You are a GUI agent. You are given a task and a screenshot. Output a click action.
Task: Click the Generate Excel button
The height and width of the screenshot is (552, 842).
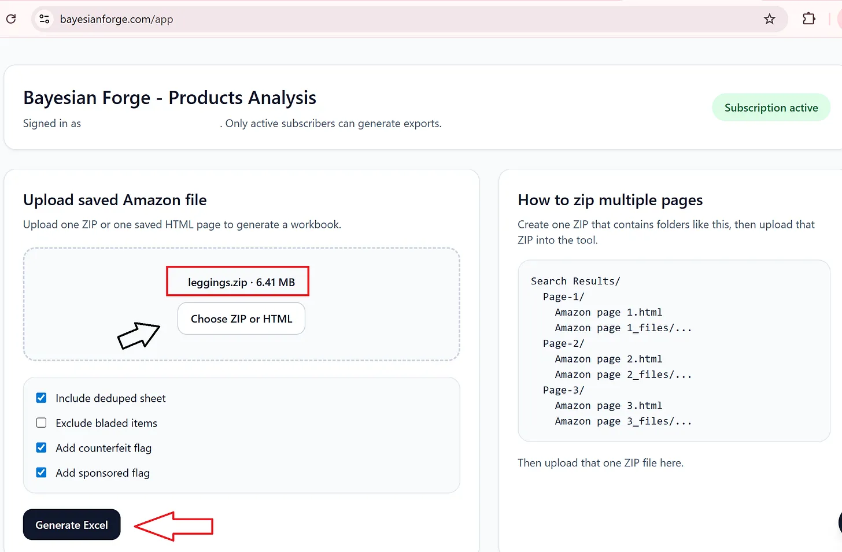click(x=72, y=525)
